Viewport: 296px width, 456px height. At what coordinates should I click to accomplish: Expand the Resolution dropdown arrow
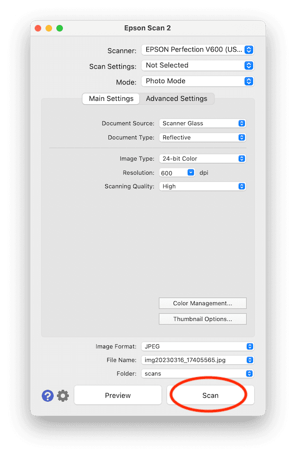coord(191,173)
